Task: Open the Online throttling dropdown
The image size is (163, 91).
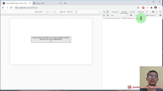Action: (69, 12)
